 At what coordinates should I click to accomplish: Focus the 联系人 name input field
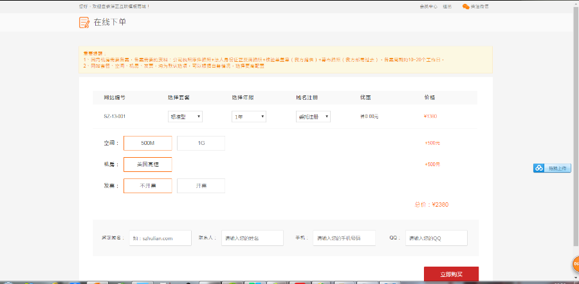pos(252,238)
